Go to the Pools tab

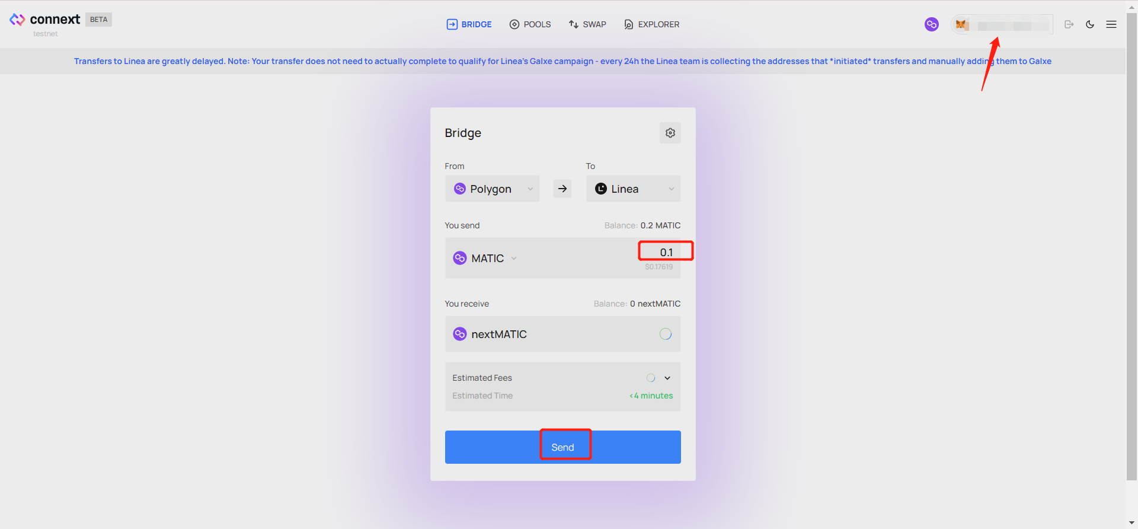(x=530, y=24)
